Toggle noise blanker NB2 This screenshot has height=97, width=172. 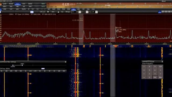(x=17, y=6)
